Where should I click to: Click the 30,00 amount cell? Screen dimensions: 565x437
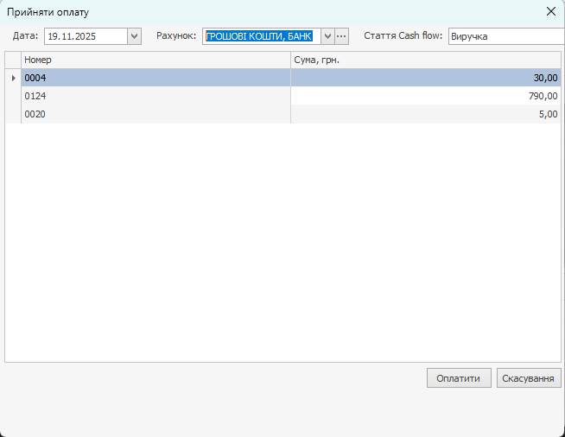[425, 78]
